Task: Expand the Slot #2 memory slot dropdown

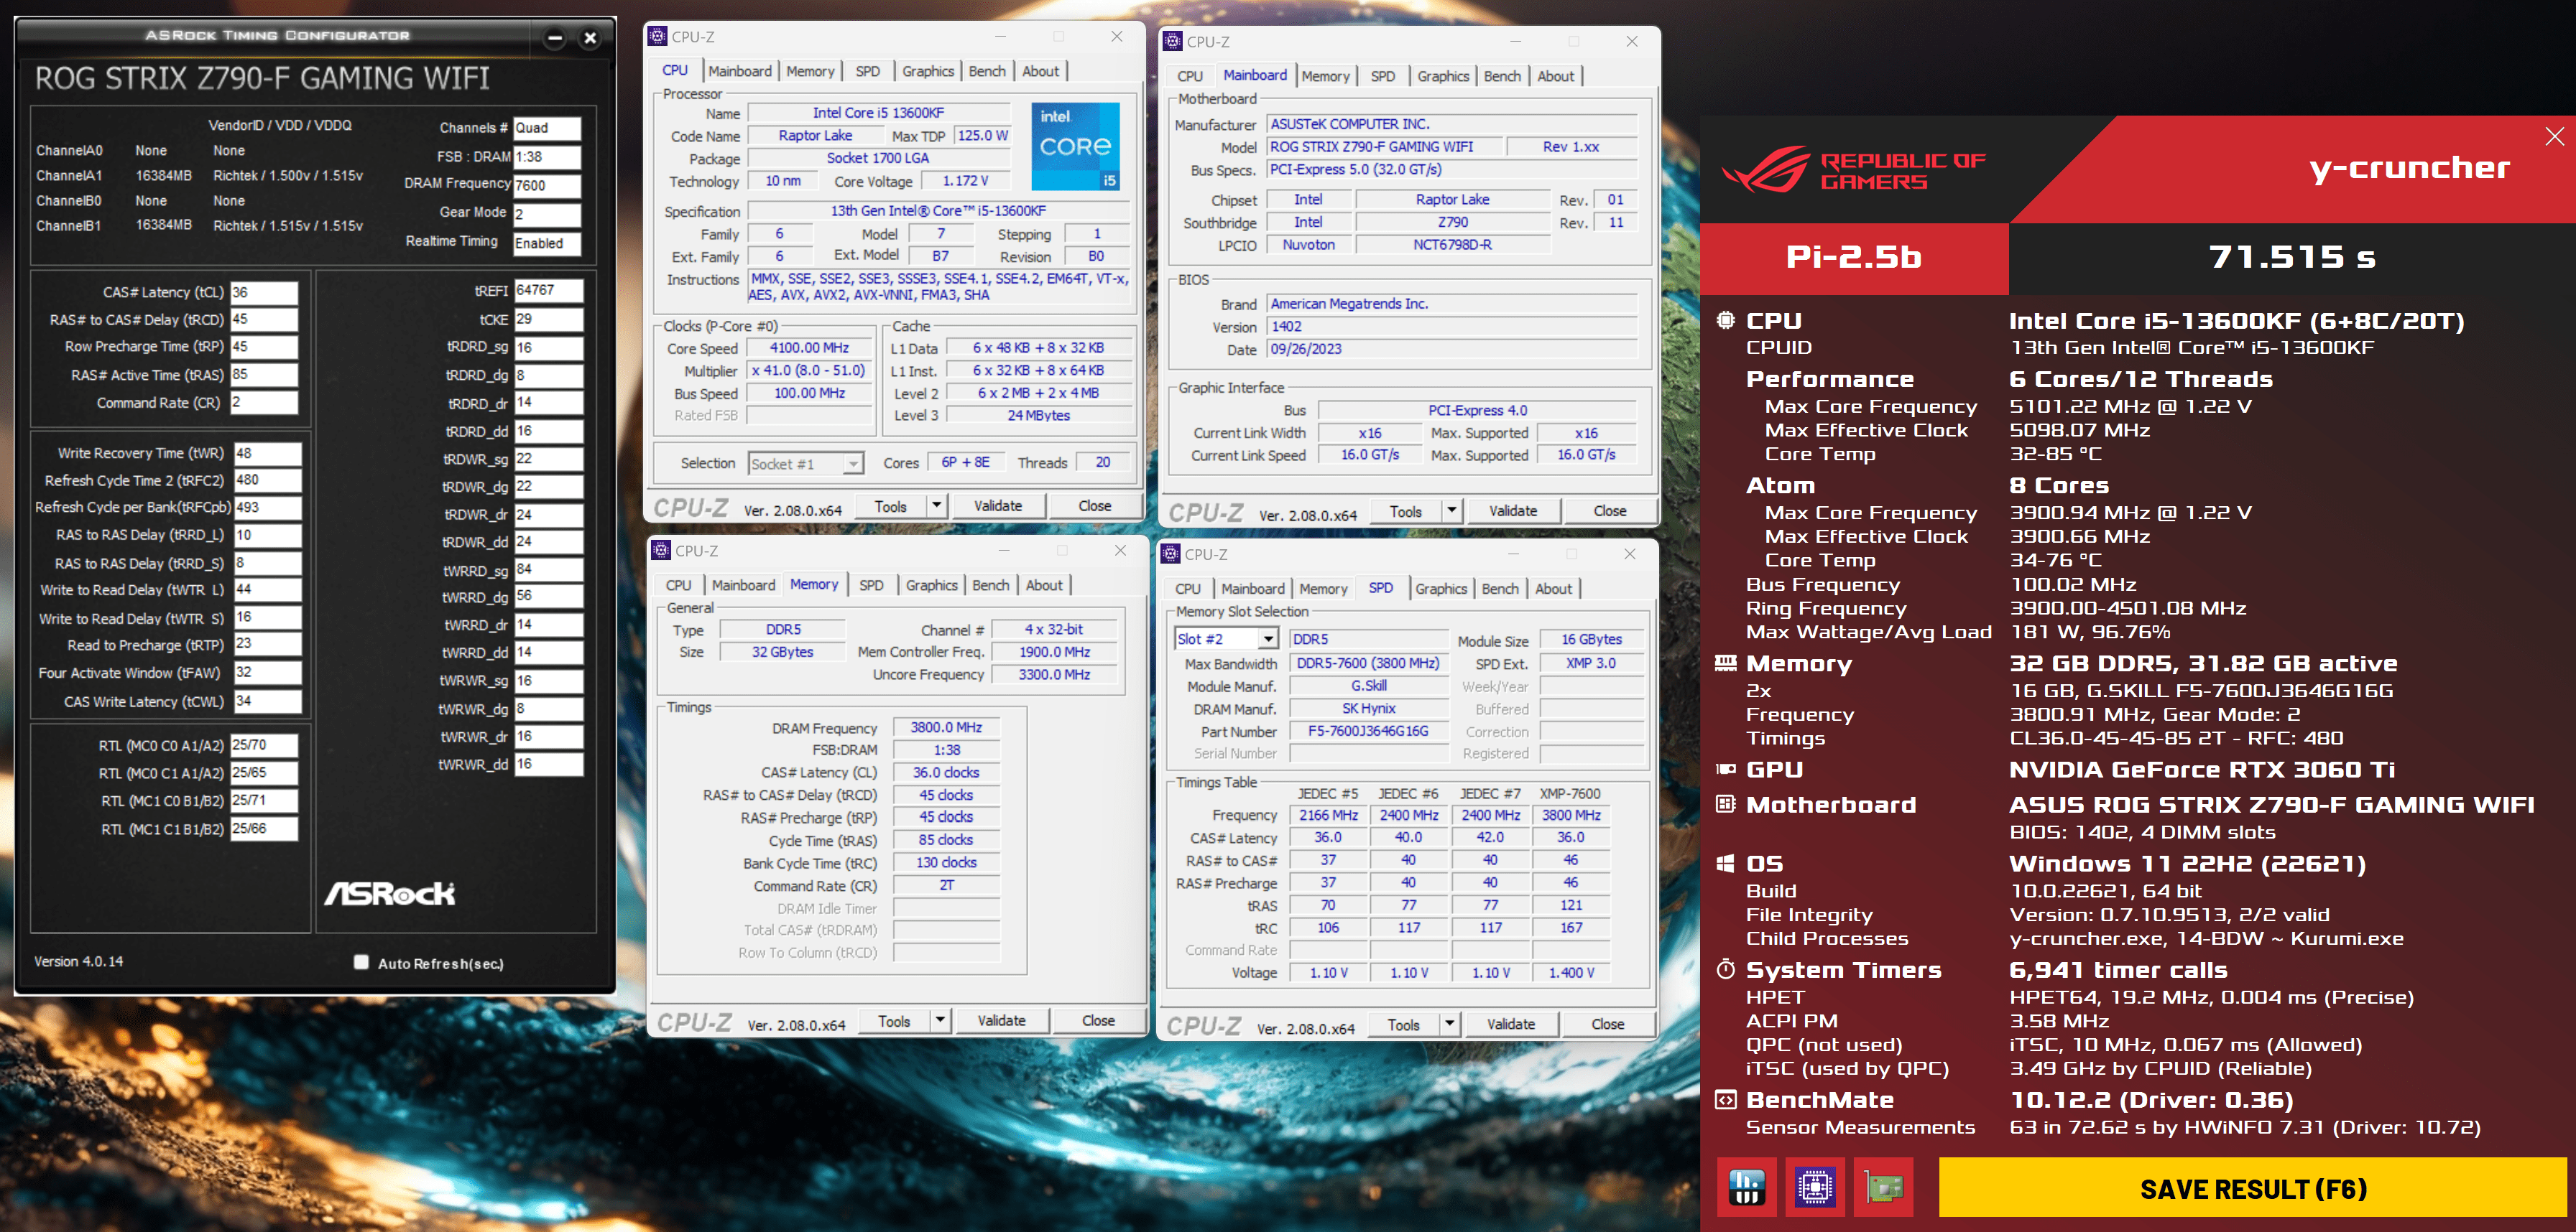Action: [1268, 640]
